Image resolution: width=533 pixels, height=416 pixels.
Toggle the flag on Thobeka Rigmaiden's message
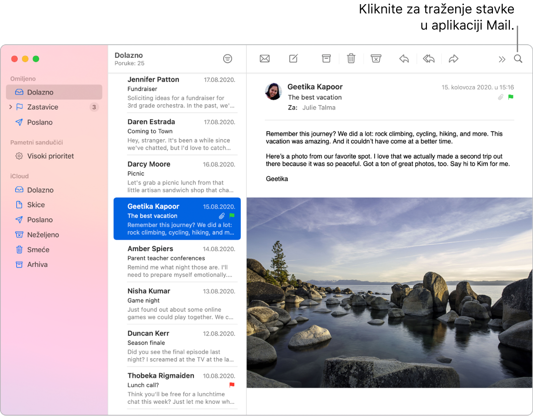click(232, 385)
